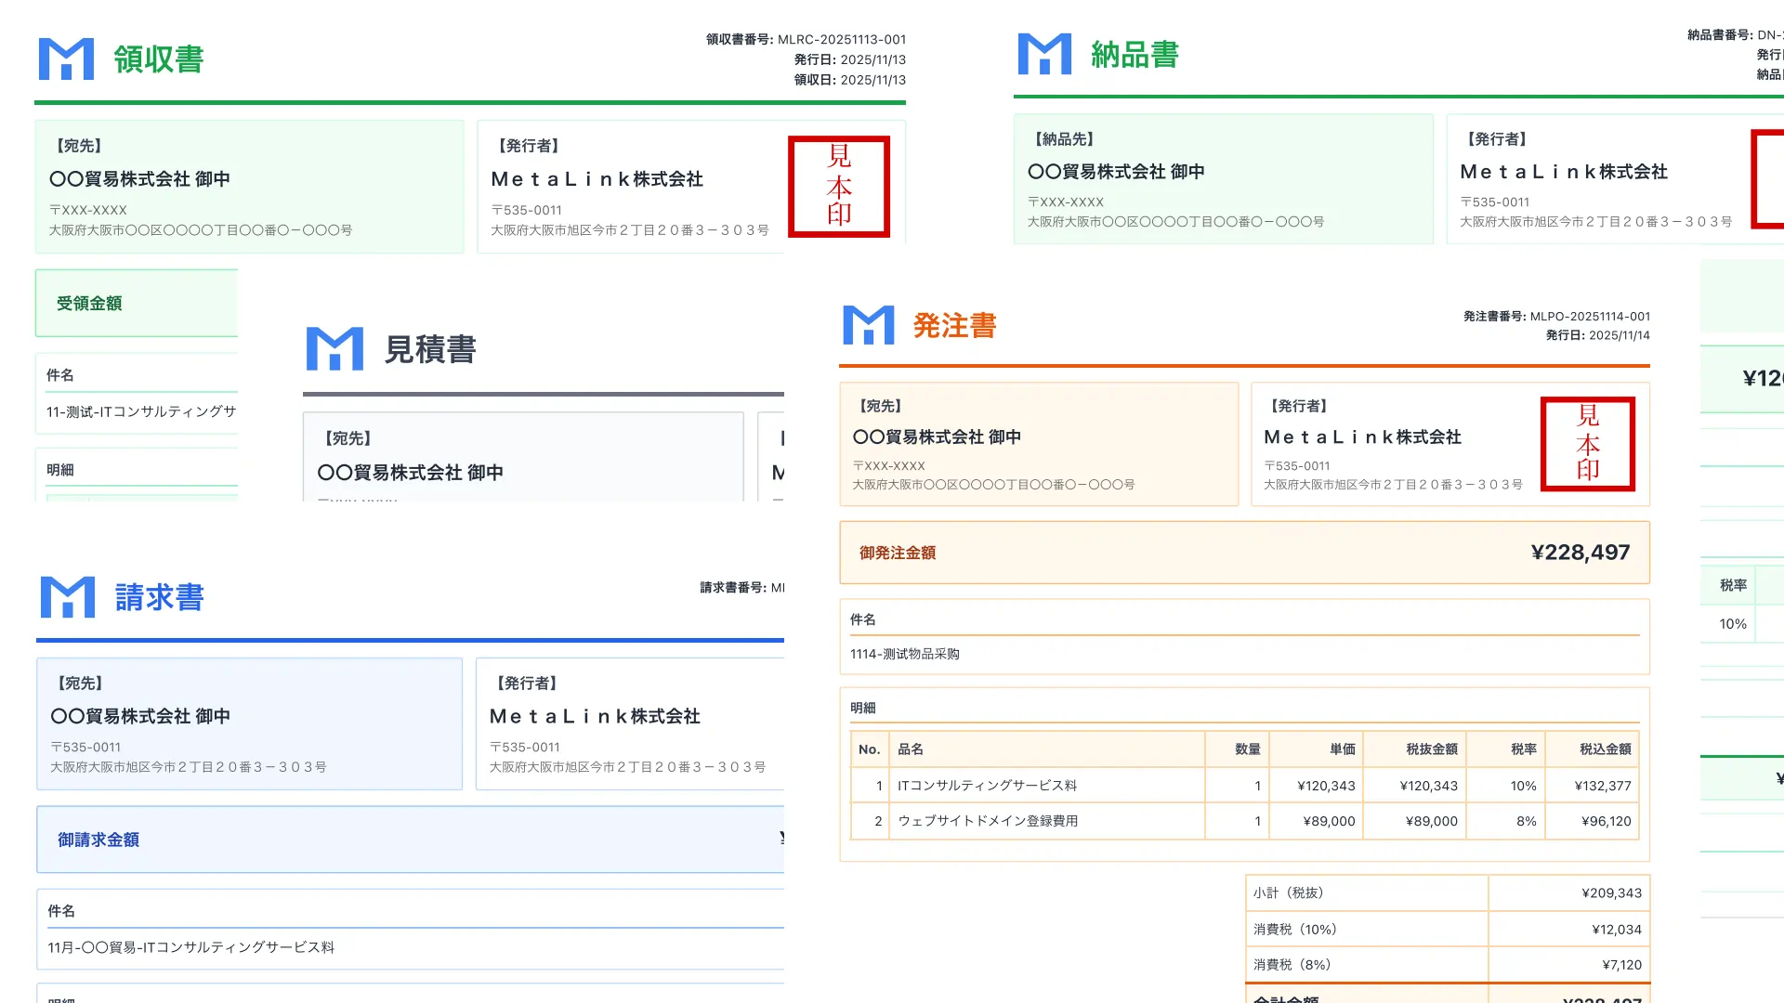Image resolution: width=1784 pixels, height=1003 pixels.
Task: Click the 消費税（8%） amount ¥7,120
Action: [1621, 964]
